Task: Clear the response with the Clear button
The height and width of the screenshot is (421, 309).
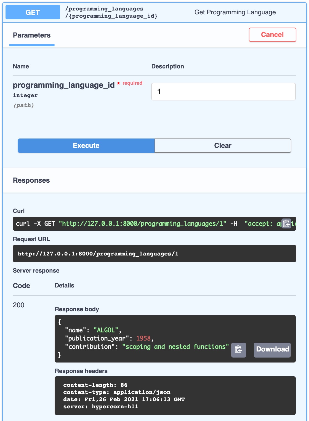Action: coord(223,146)
